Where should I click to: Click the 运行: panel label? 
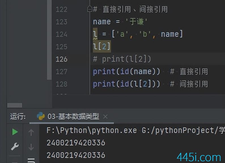click(x=18, y=116)
